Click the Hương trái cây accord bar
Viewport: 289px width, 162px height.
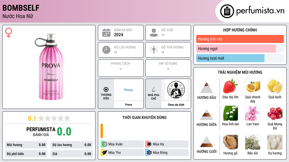tap(240, 39)
